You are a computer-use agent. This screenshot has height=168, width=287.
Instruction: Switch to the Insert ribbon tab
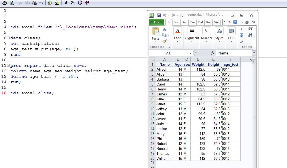[x=177, y=22]
